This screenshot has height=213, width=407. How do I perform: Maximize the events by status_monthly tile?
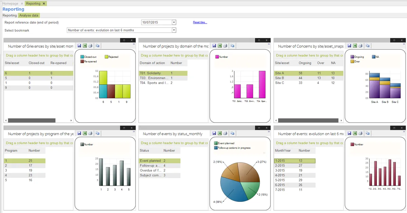pyautogui.click(x=259, y=128)
